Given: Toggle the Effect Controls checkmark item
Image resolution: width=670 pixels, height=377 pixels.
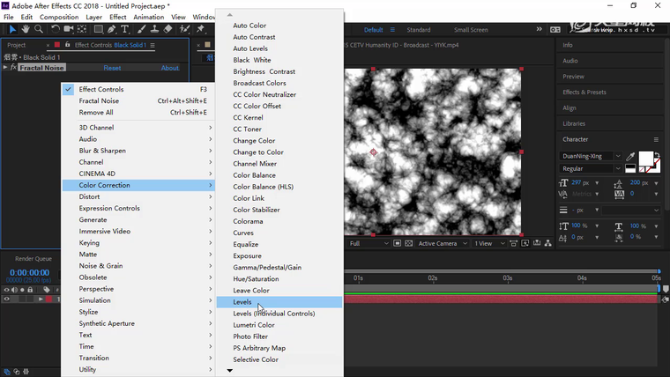Looking at the screenshot, I should tap(100, 89).
